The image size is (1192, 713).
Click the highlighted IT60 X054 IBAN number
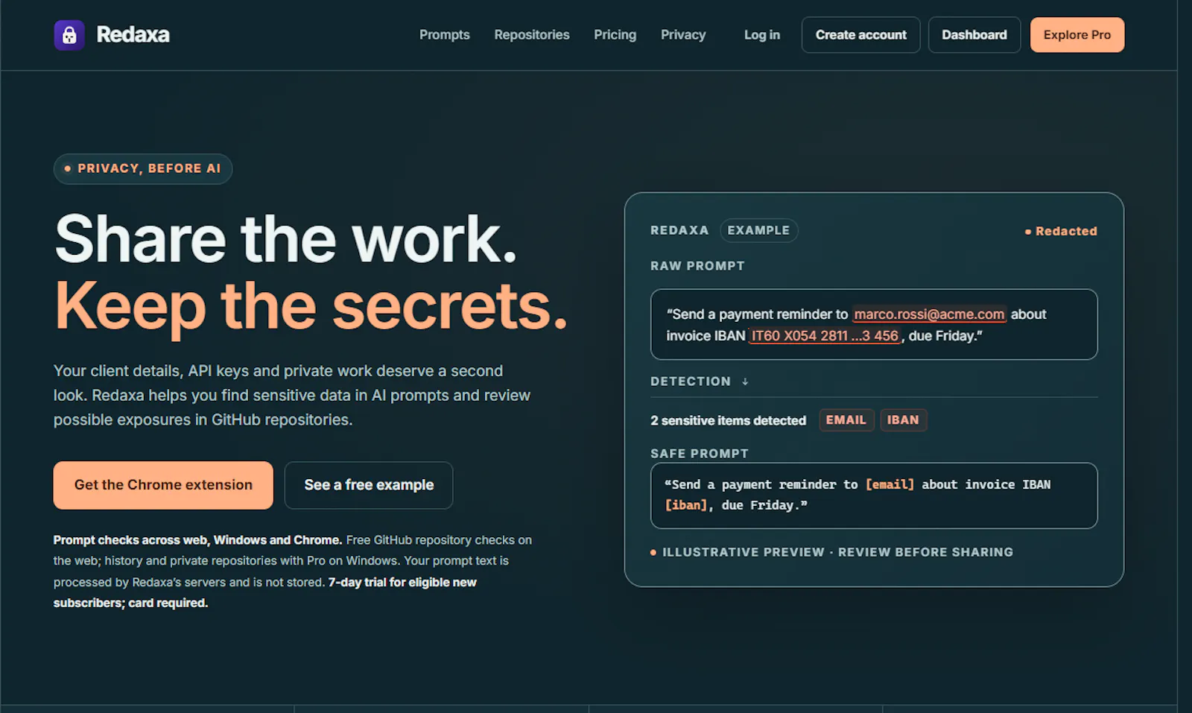[x=825, y=336]
